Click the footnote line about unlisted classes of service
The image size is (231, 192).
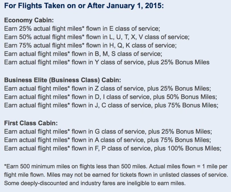click(116, 175)
